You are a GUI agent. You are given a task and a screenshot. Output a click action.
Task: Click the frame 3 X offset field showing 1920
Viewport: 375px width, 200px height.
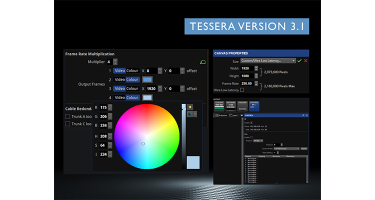(152, 88)
